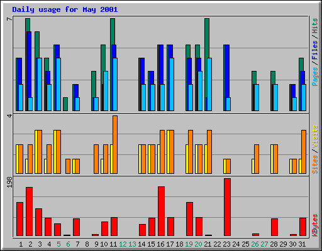Click the day "10" x-axis label
Image resolution: width=322 pixels, height=251 pixels.
pos(104,244)
